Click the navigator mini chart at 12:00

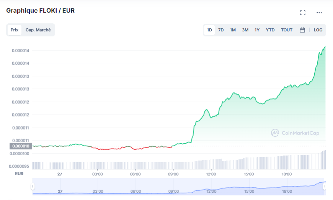(x=211, y=191)
